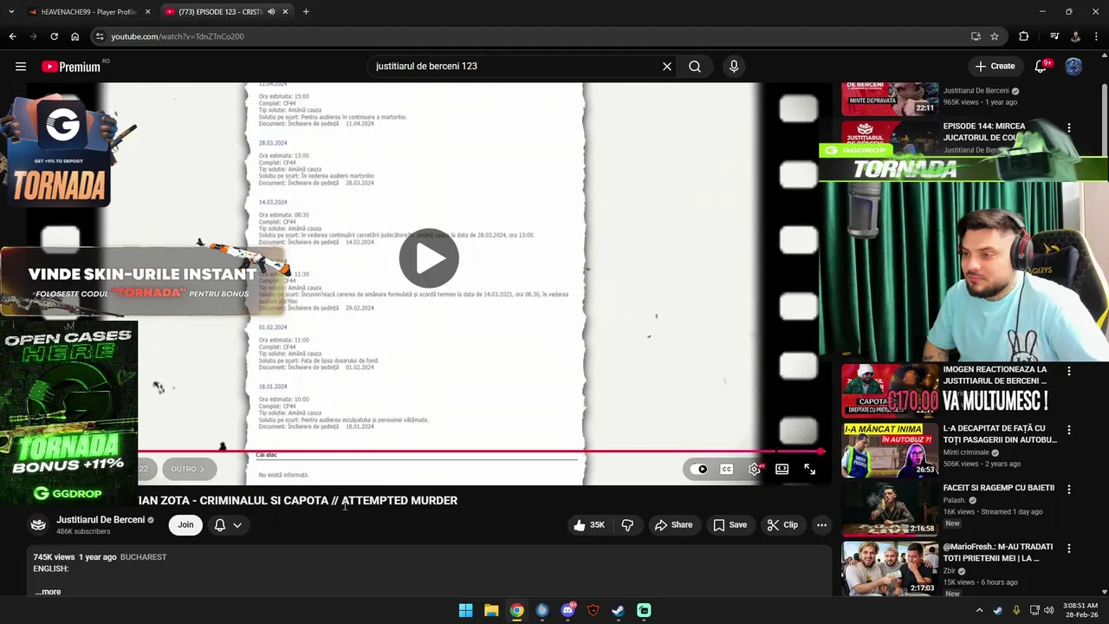Open the browser Extensions puzzle icon
This screenshot has width=1109, height=624.
1024,36
